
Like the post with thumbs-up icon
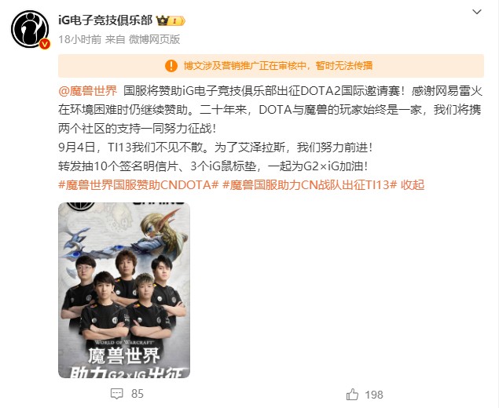click(x=352, y=395)
